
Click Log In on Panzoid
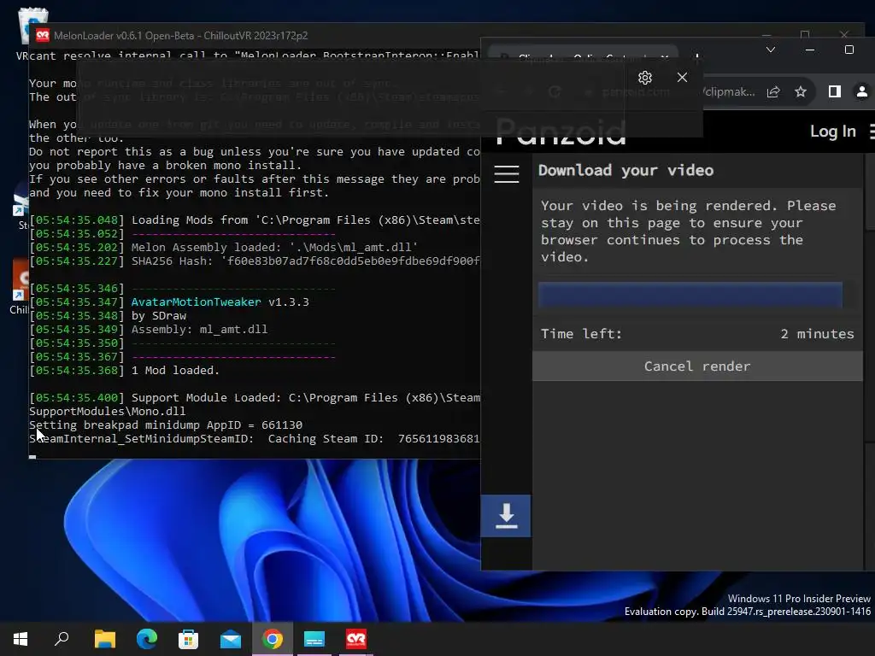[x=832, y=131]
